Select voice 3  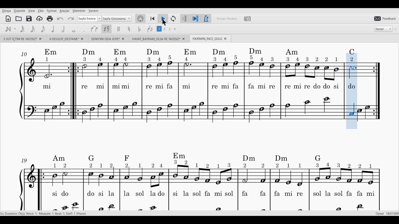tap(170, 29)
